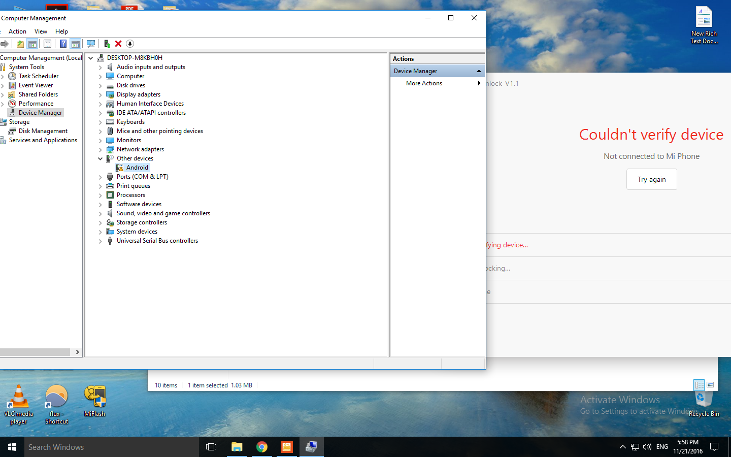Open the MiFlash desktop shortcut
731x457 pixels.
coord(95,401)
